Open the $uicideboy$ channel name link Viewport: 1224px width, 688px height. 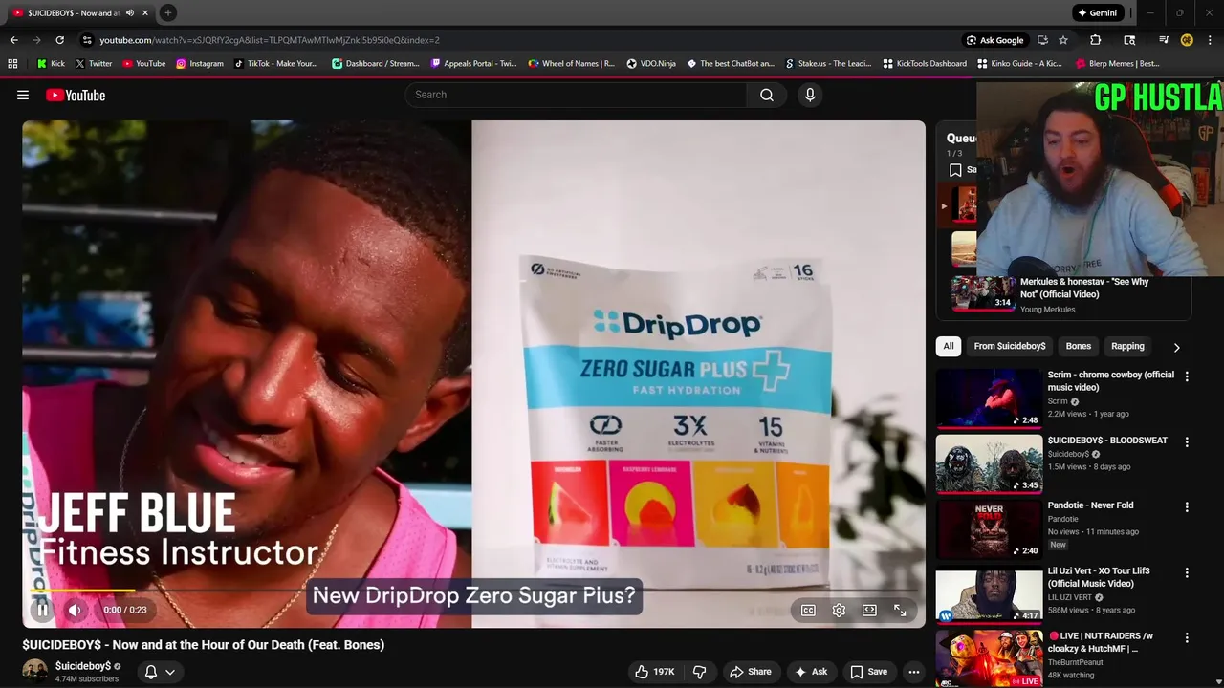click(x=83, y=666)
